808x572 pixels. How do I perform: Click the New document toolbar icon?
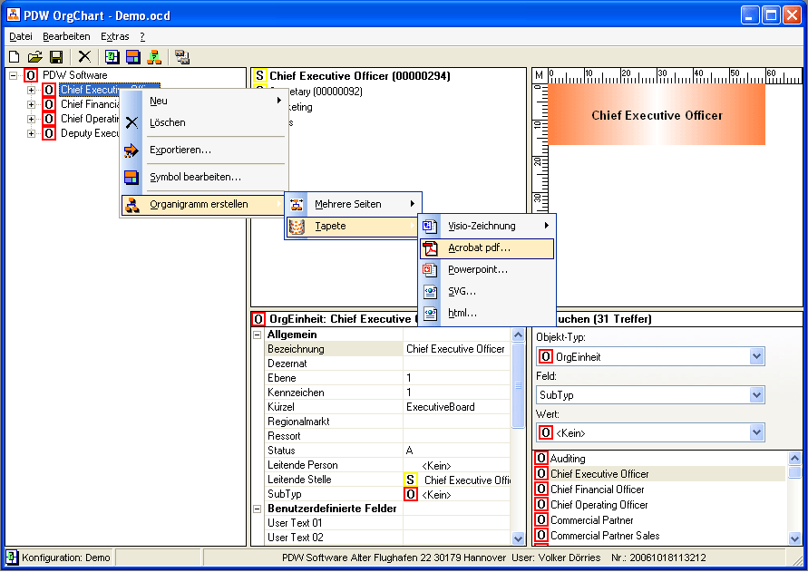click(x=14, y=57)
